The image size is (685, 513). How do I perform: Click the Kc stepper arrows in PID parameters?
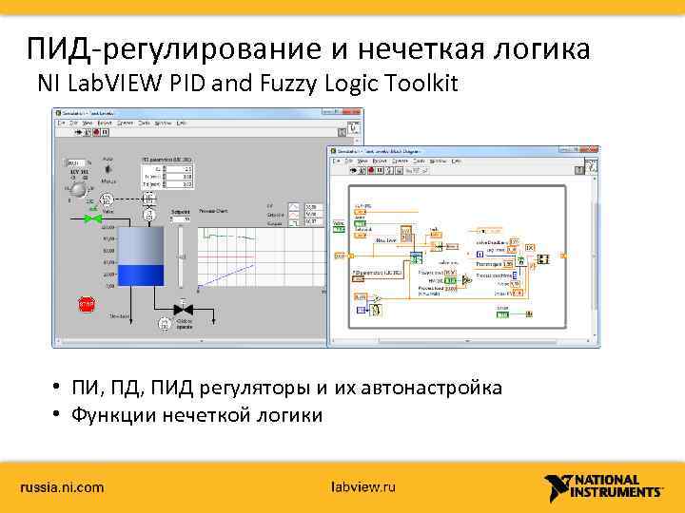(165, 169)
